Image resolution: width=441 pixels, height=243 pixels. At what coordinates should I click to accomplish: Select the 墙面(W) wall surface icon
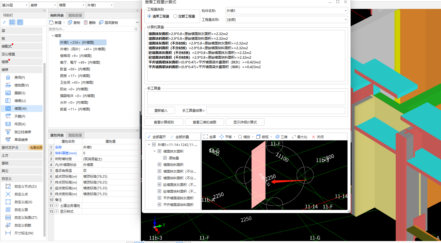[8, 109]
